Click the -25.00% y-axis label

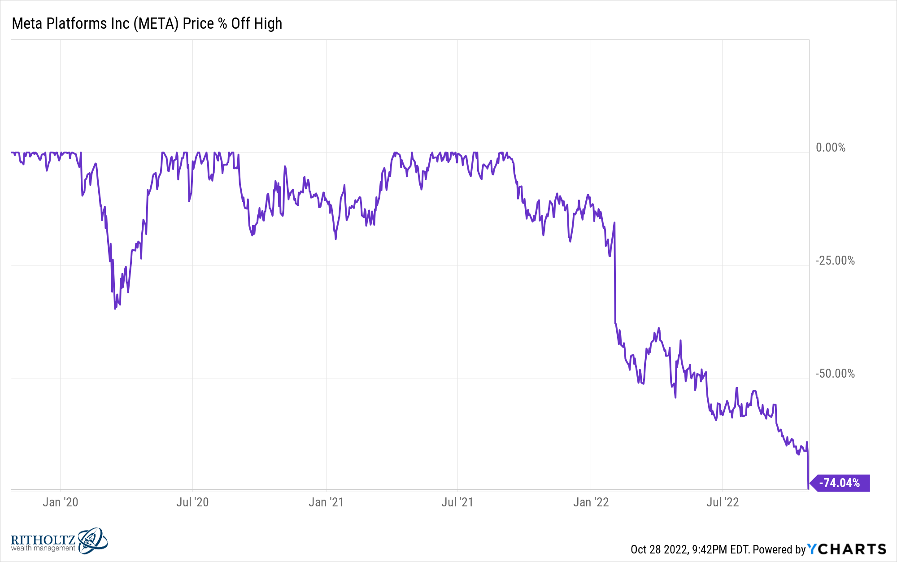coord(835,261)
